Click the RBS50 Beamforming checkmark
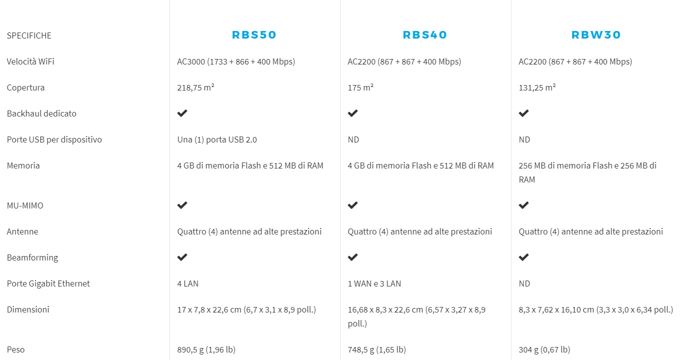The width and height of the screenshot is (682, 360). pyautogui.click(x=182, y=257)
